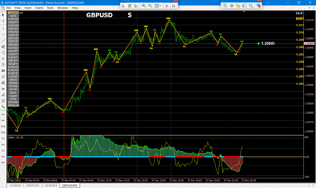The image size is (316, 188).
Task: Open the File menu
Action: pyautogui.click(x=9, y=8)
